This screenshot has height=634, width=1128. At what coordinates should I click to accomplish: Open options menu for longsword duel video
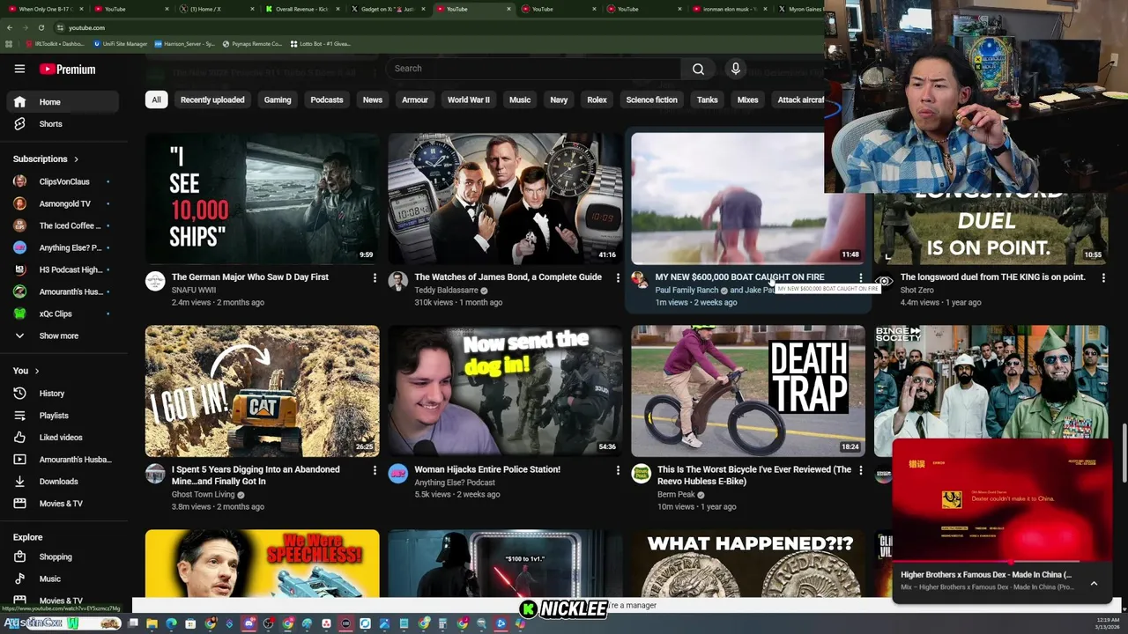pos(1103,278)
